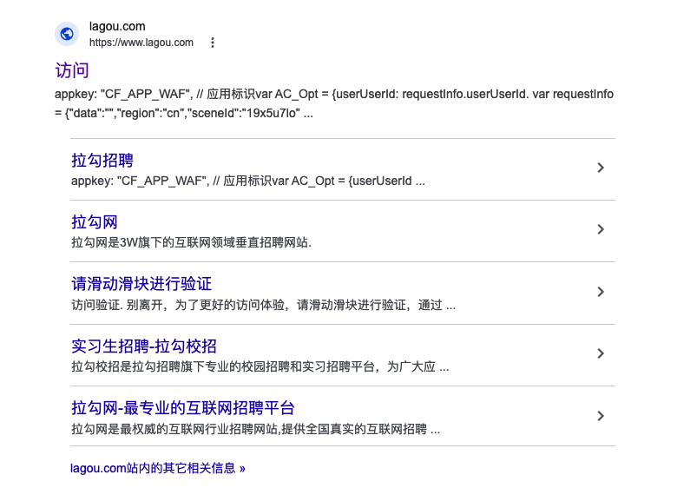Click the appkey snippet under 拉勾招聘
697x488 pixels.
click(248, 181)
